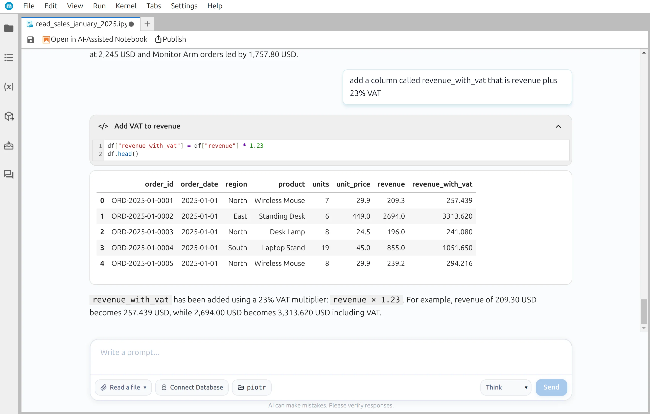Click the scrollbar up arrow
The width and height of the screenshot is (650, 414).
644,53
